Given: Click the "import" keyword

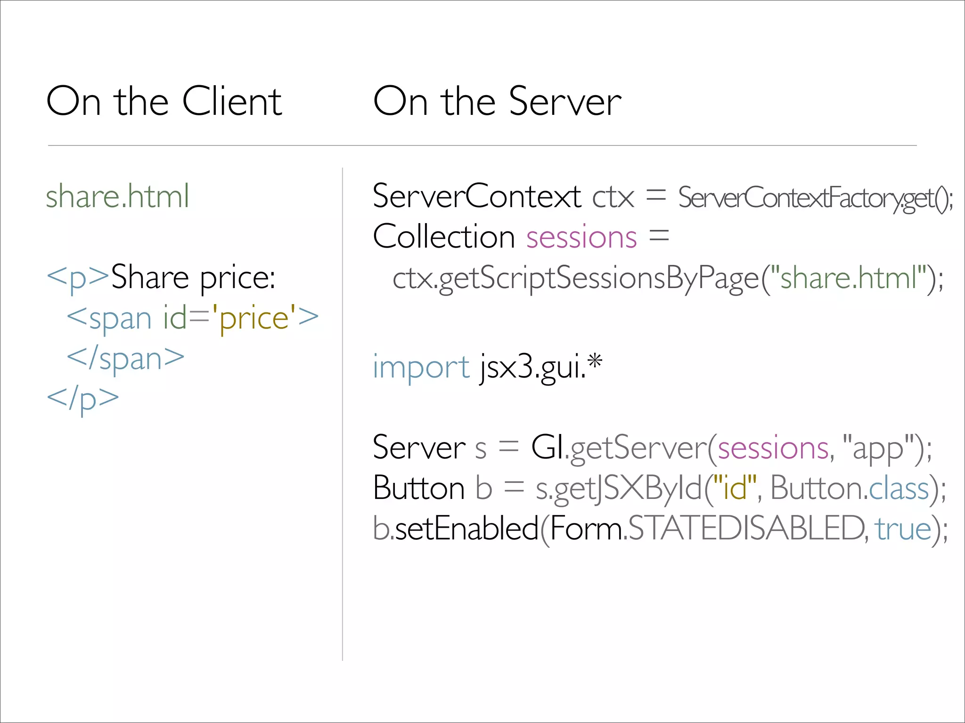Looking at the screenshot, I should click(421, 367).
